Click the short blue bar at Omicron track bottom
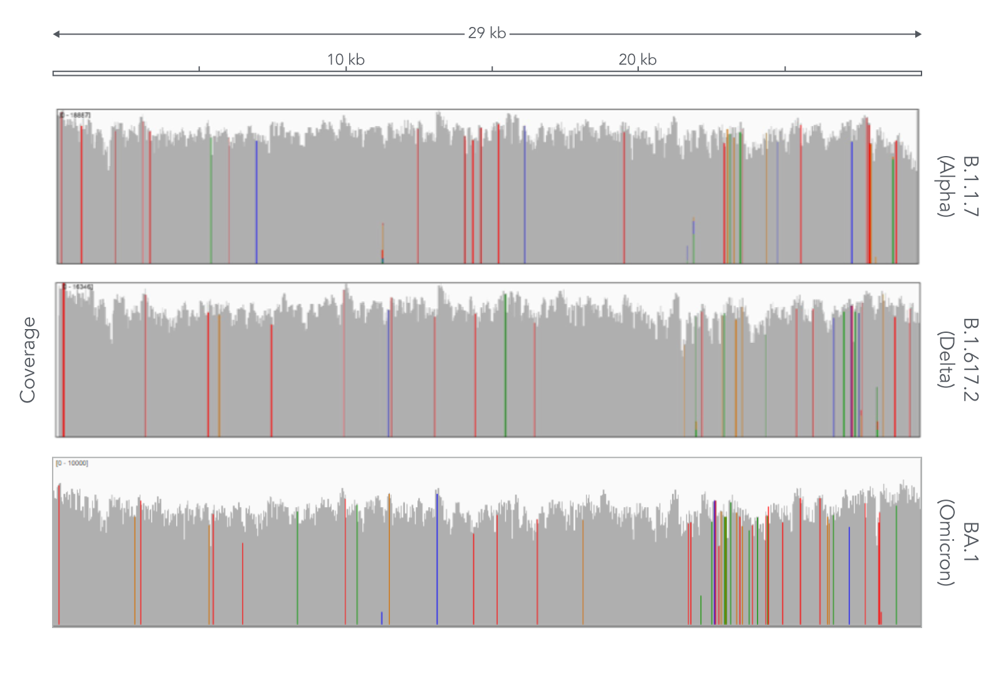This screenshot has height=687, width=1003. (381, 618)
